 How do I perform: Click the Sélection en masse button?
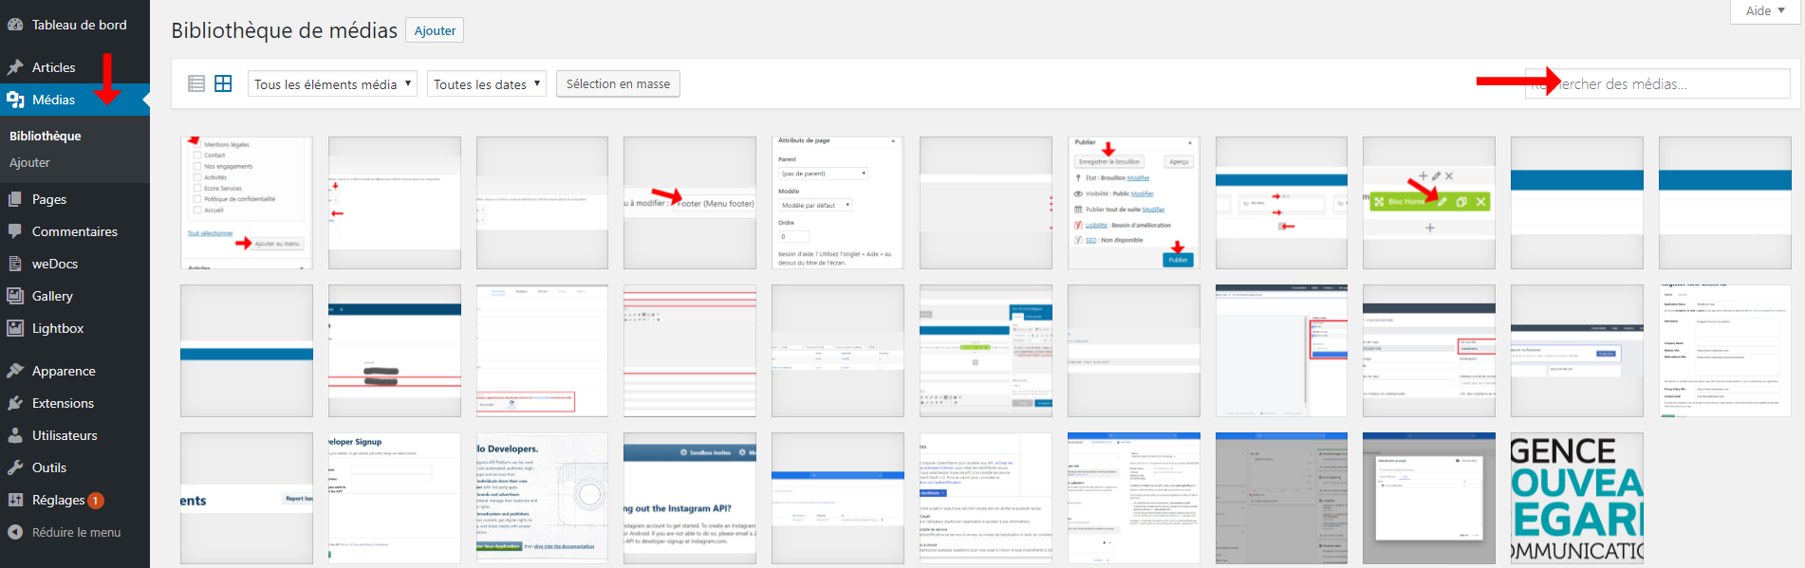618,83
